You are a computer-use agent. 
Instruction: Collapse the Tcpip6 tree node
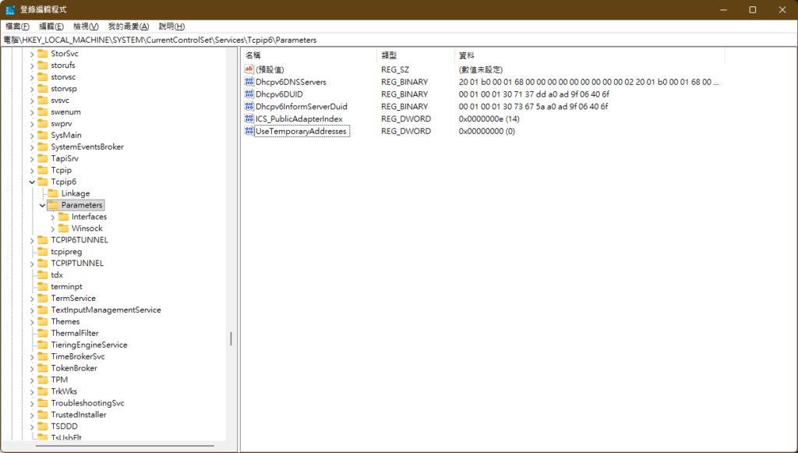coord(32,182)
